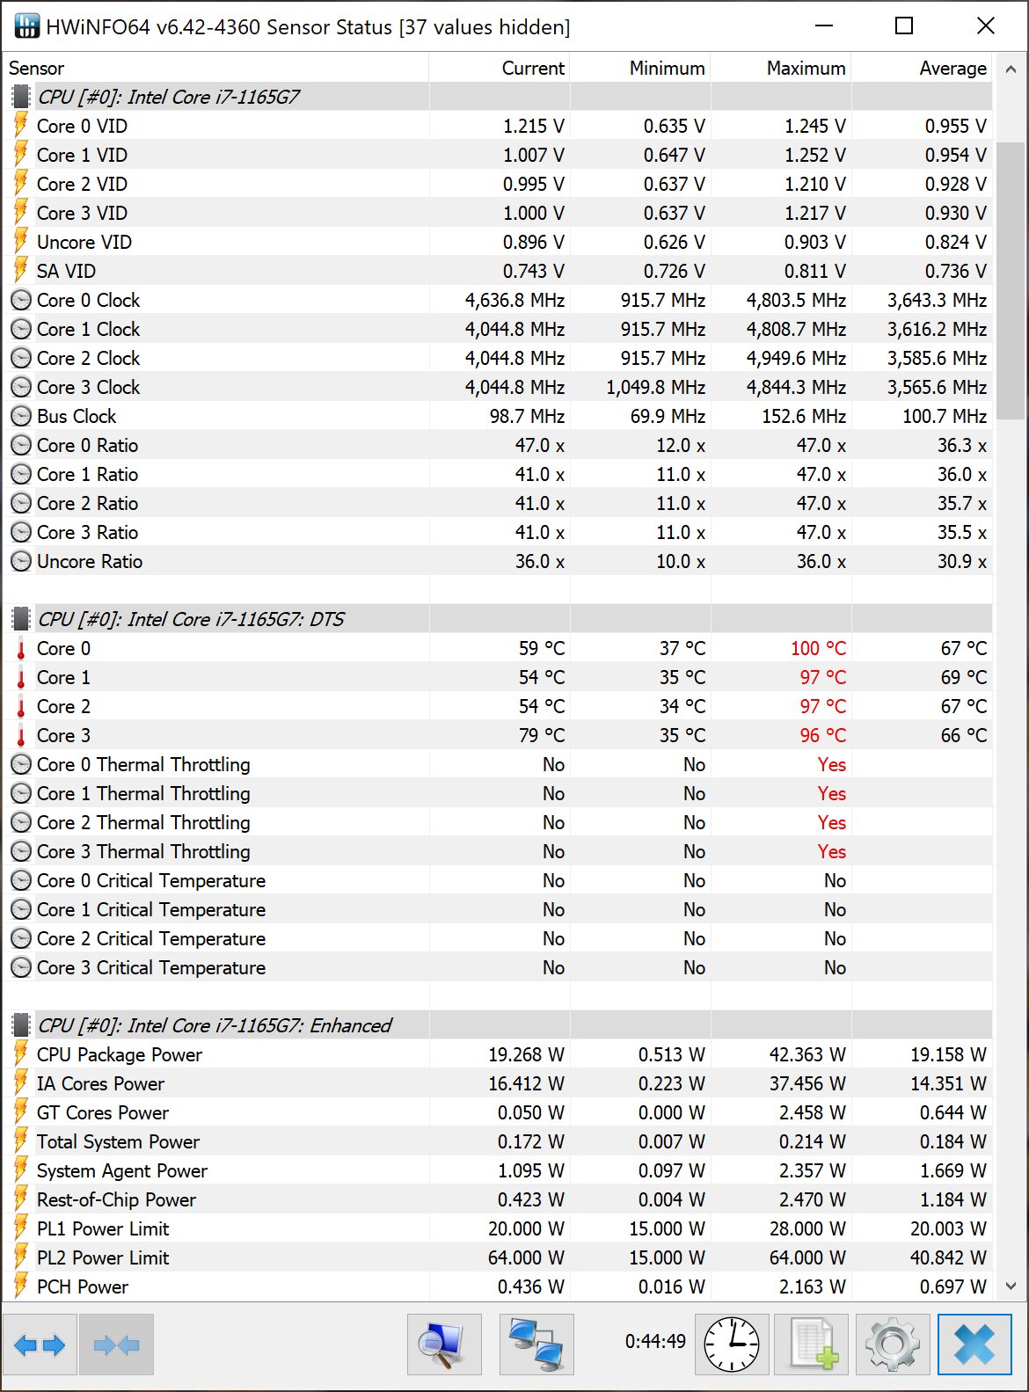
Task: Select the CPU Package Power row
Action: coord(120,1054)
